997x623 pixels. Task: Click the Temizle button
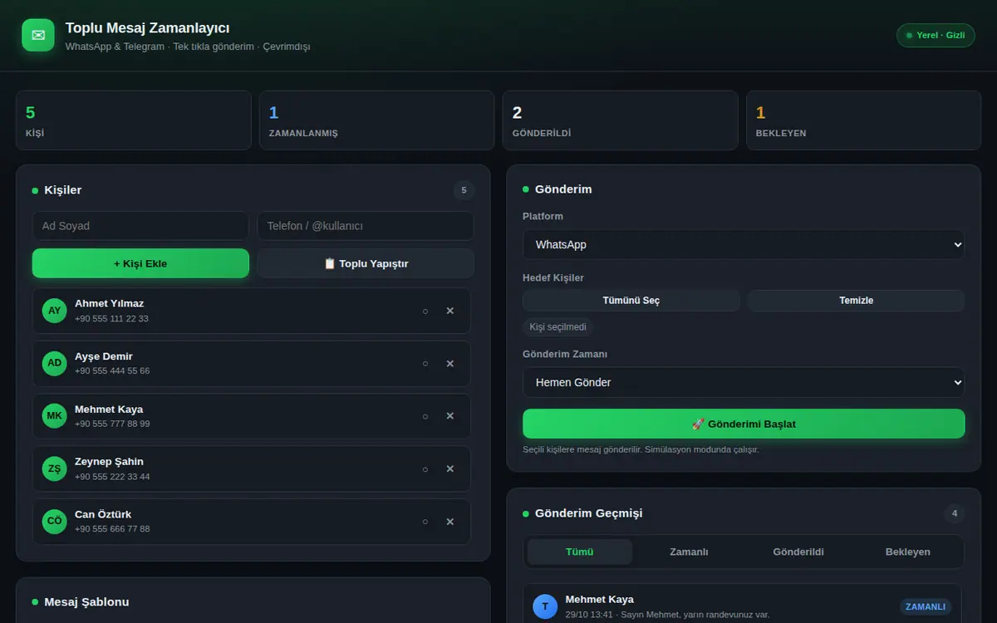click(x=856, y=301)
